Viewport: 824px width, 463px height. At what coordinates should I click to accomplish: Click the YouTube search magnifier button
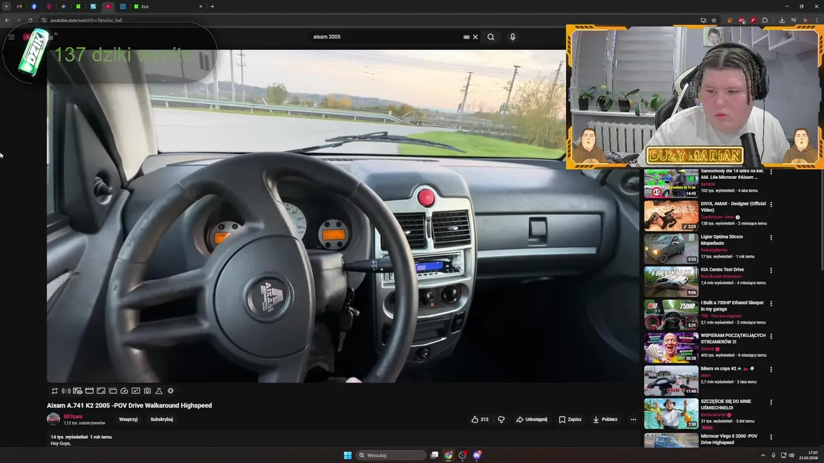tap(491, 37)
